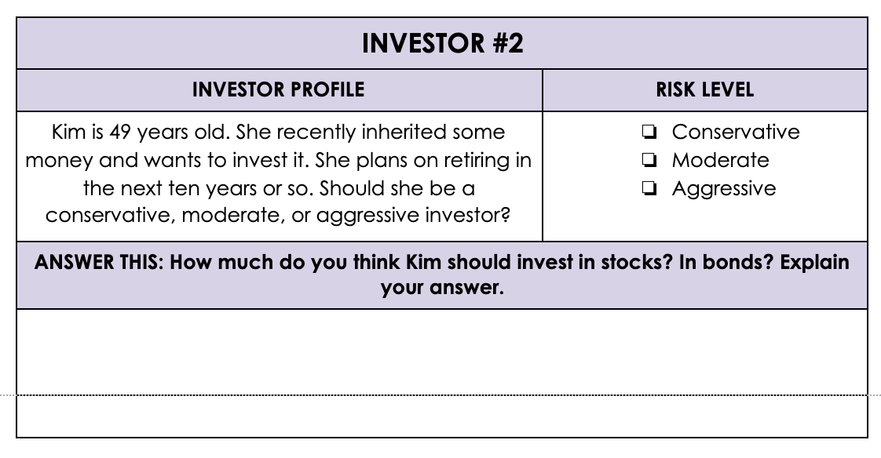881x458 pixels.
Task: Place cursor in empty answer box above dotted line
Action: click(442, 352)
